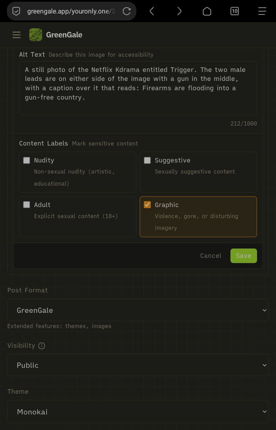Open the GreenGale hamburger menu
This screenshot has width=276, height=430.
click(x=17, y=35)
